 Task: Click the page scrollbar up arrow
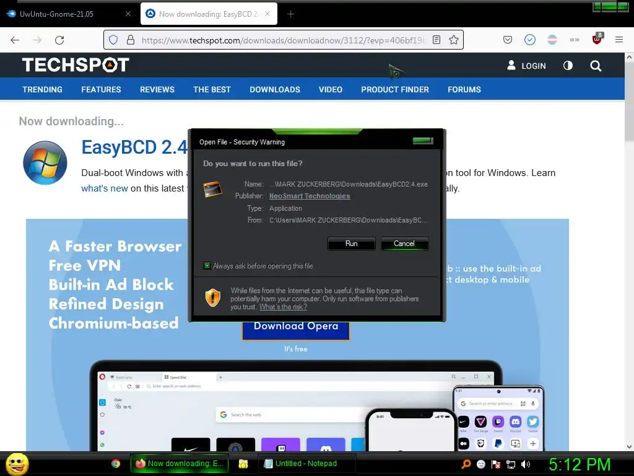coord(629,58)
